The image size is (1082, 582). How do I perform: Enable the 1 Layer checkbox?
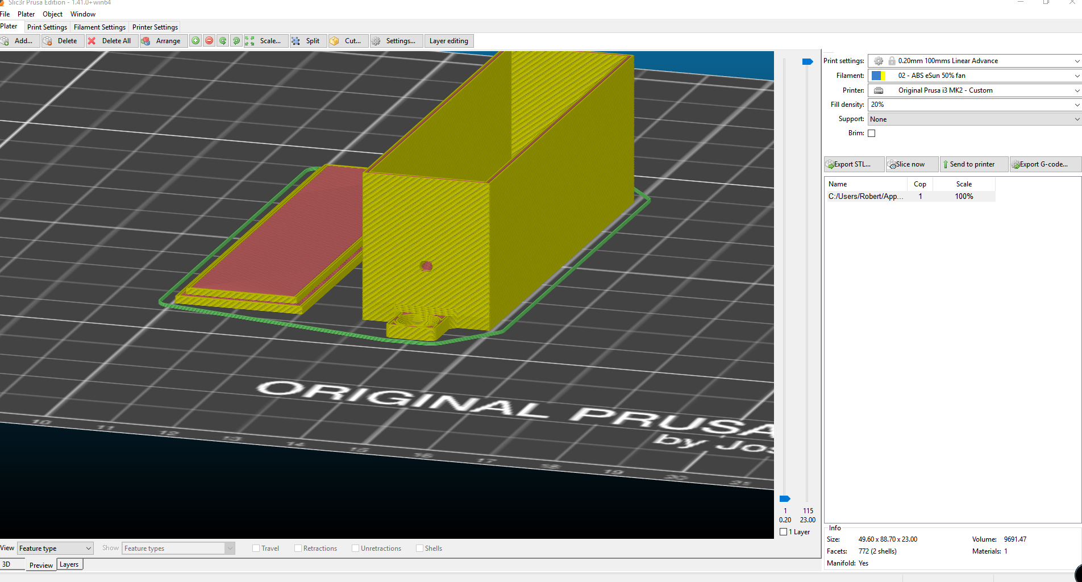click(x=784, y=532)
